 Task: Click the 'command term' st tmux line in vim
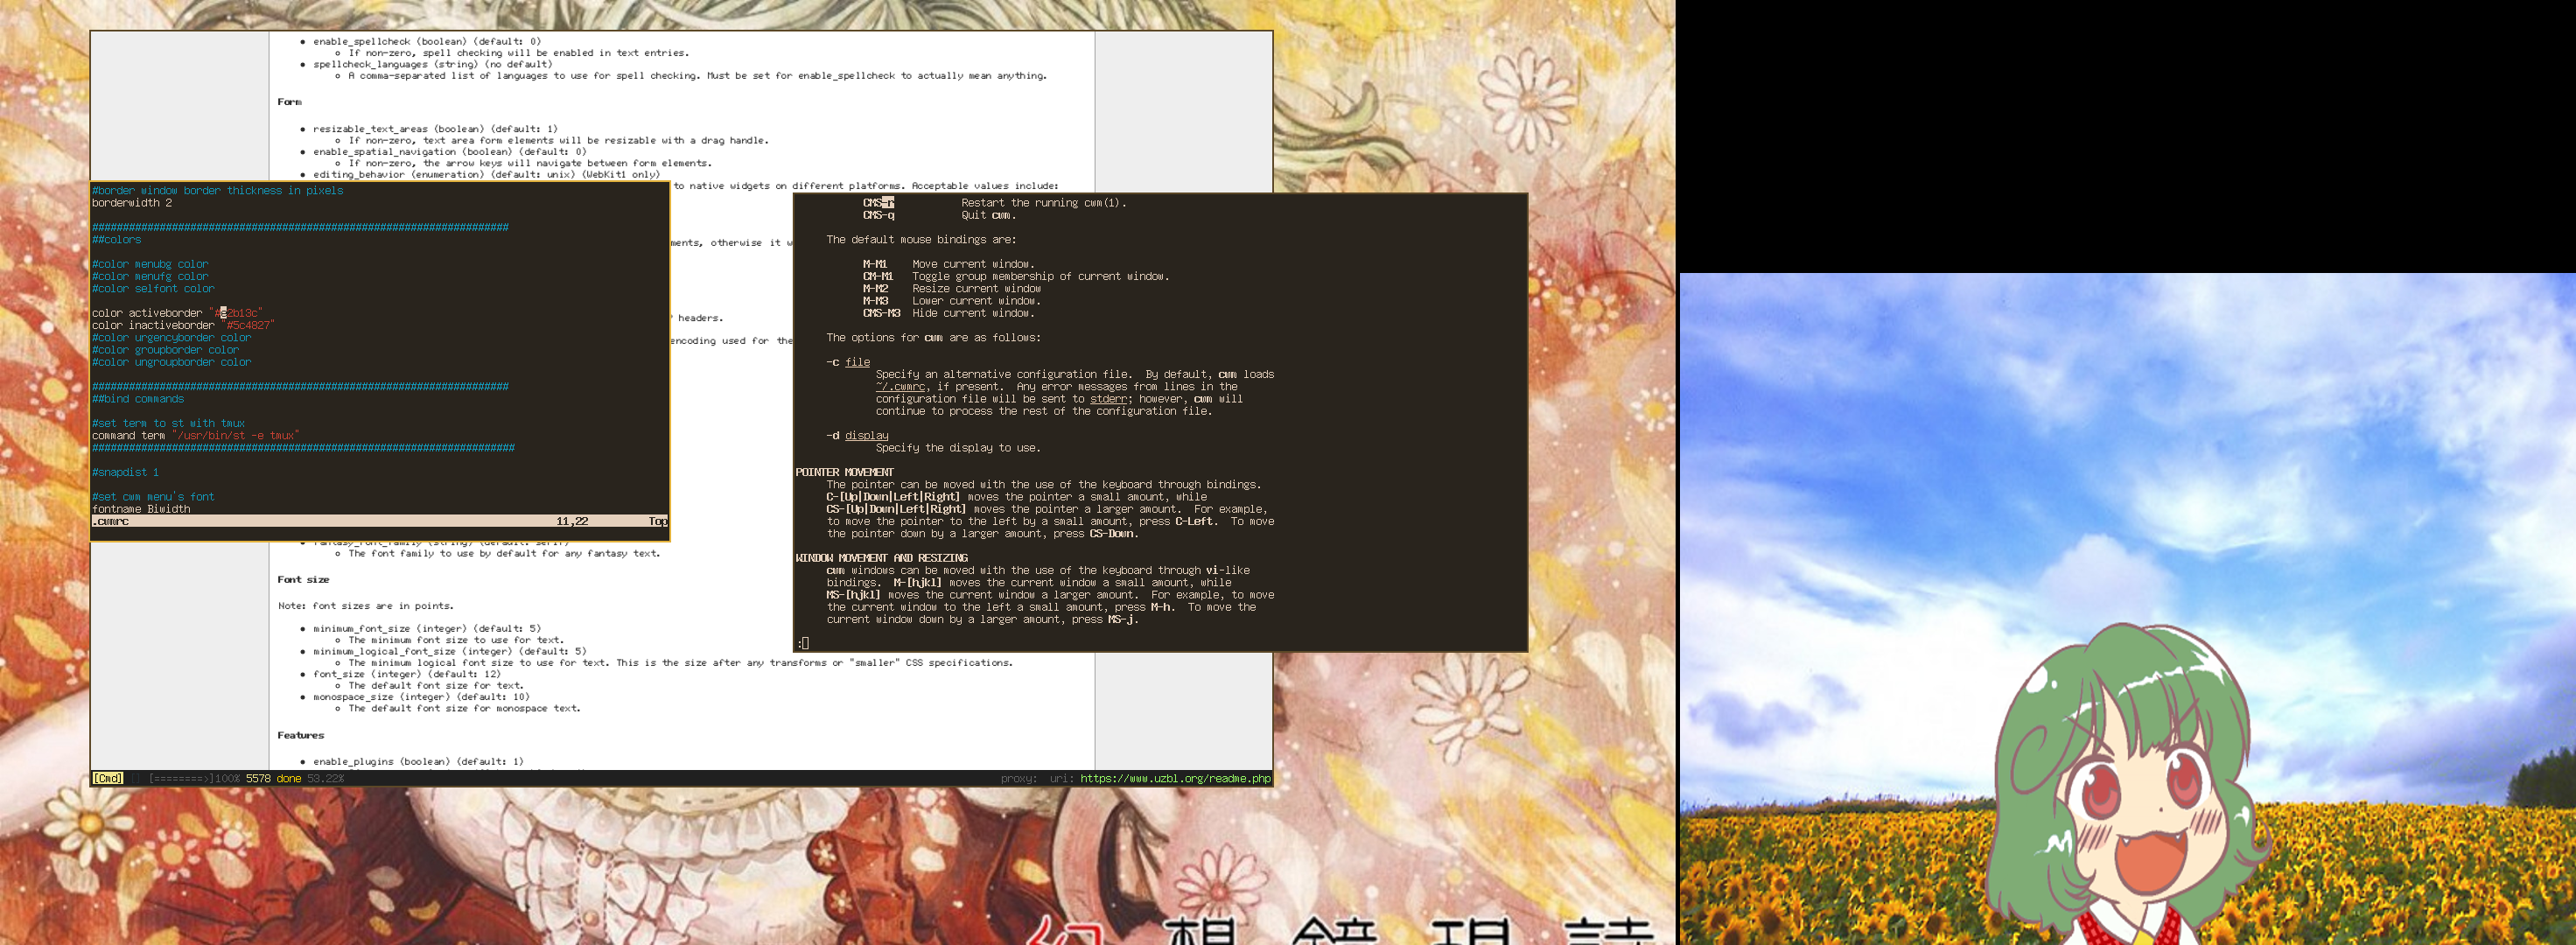(195, 435)
